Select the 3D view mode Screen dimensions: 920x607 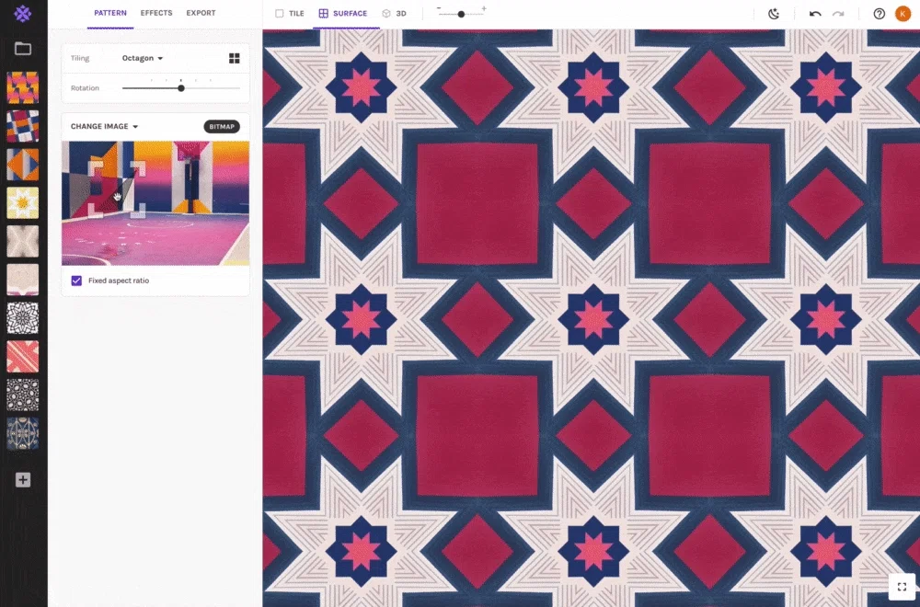pyautogui.click(x=394, y=14)
